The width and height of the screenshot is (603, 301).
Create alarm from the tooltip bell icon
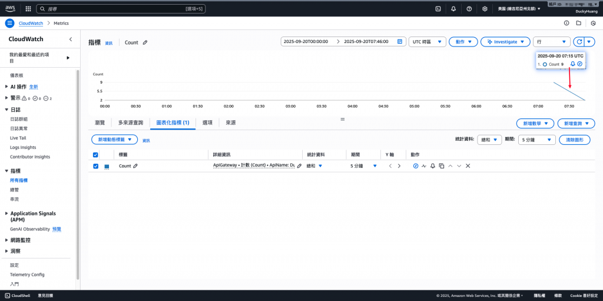(572, 64)
